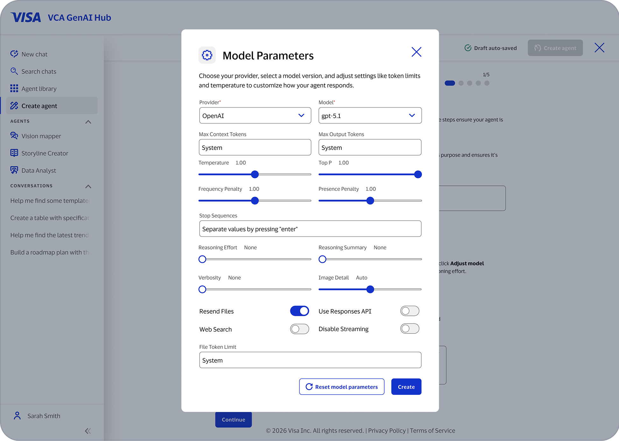
Task: Close the Create agent page with X
Action: tap(599, 48)
